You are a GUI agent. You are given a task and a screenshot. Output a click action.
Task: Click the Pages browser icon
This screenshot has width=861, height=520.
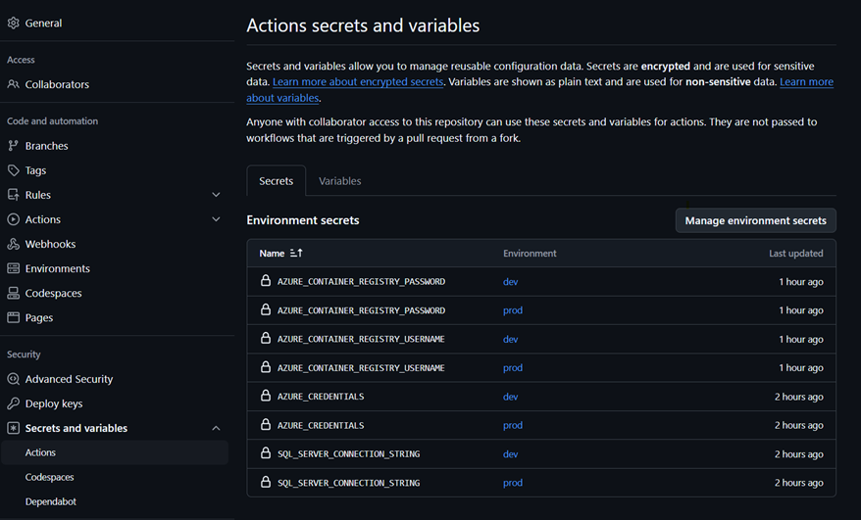pos(13,317)
